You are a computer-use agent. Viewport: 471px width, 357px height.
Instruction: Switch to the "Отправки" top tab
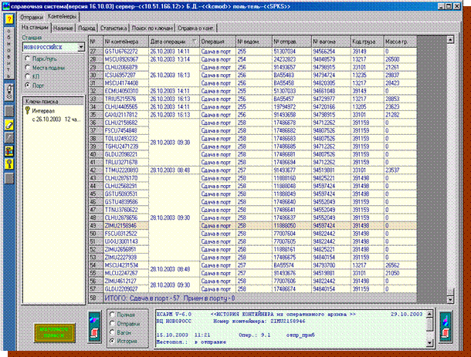point(32,18)
